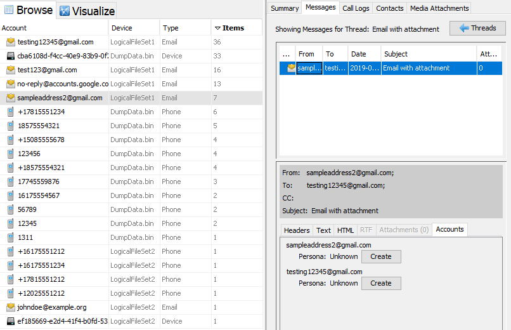Click the email icon beside testing12345@gmail.com
Viewport: 511px width, 330px height.
click(10, 42)
